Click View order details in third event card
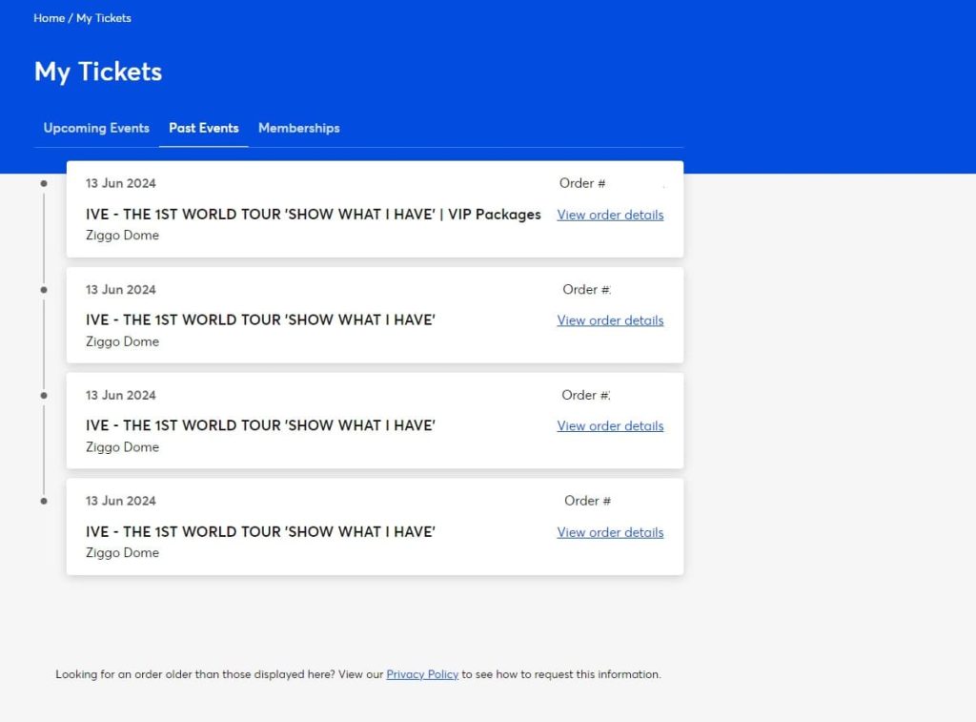The image size is (976, 722). (610, 426)
